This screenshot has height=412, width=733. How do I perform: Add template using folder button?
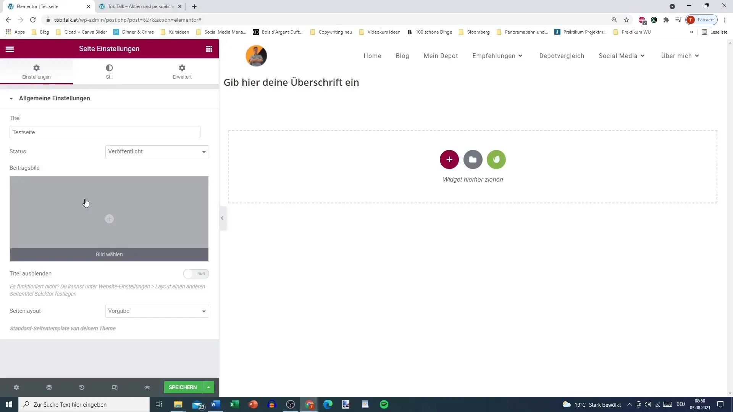pyautogui.click(x=473, y=159)
